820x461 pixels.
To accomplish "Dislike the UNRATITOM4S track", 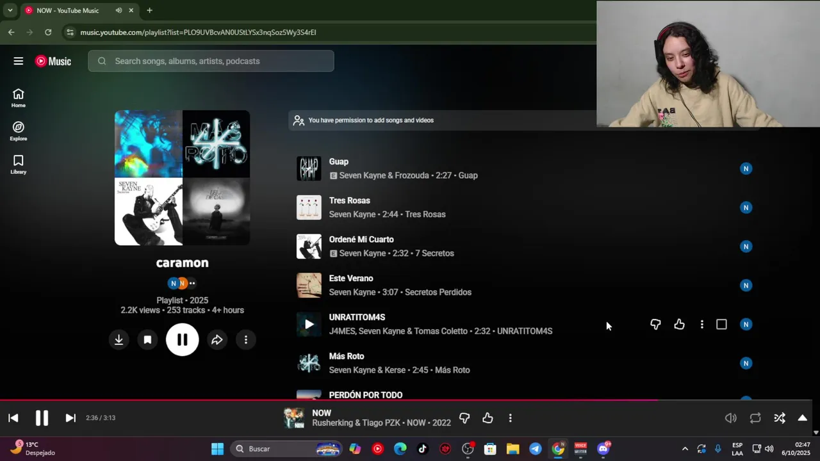I will (655, 325).
